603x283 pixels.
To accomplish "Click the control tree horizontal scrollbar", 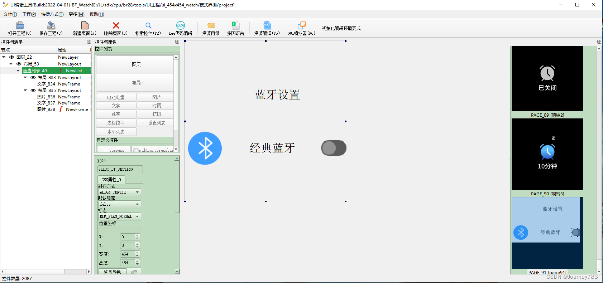I will [x=34, y=272].
